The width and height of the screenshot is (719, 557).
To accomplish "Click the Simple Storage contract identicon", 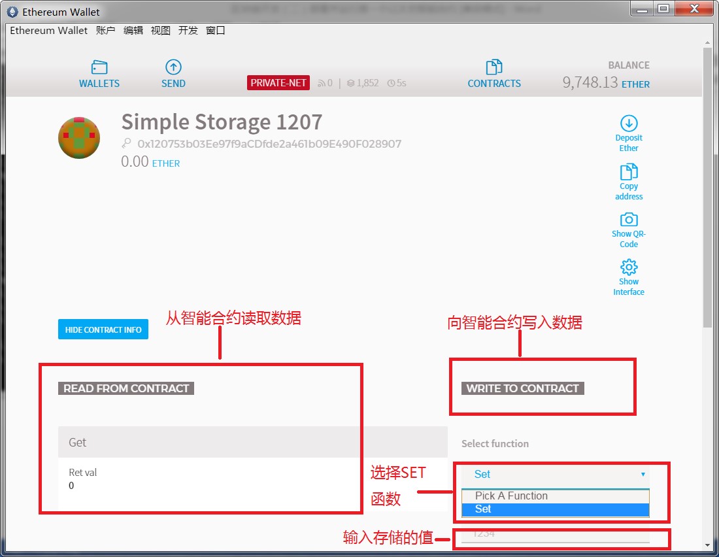I will click(79, 138).
